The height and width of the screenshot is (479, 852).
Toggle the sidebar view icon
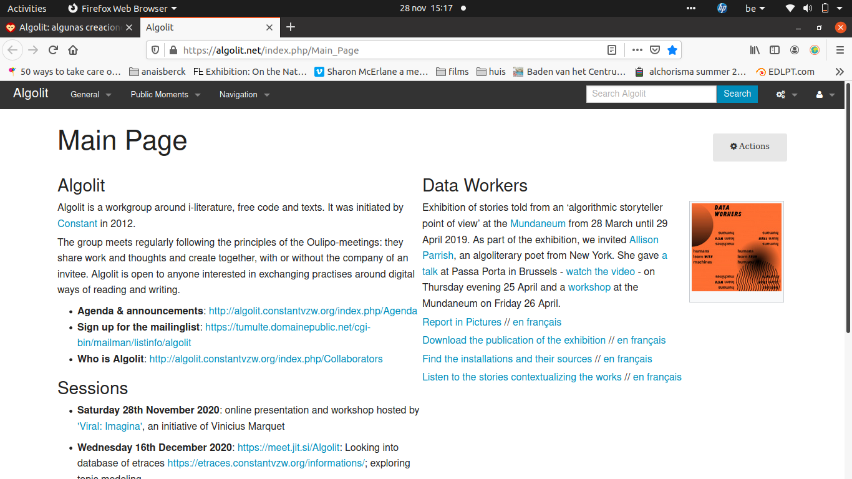775,50
